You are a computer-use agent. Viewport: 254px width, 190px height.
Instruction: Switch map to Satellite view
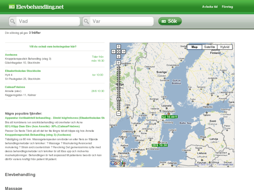point(209,47)
